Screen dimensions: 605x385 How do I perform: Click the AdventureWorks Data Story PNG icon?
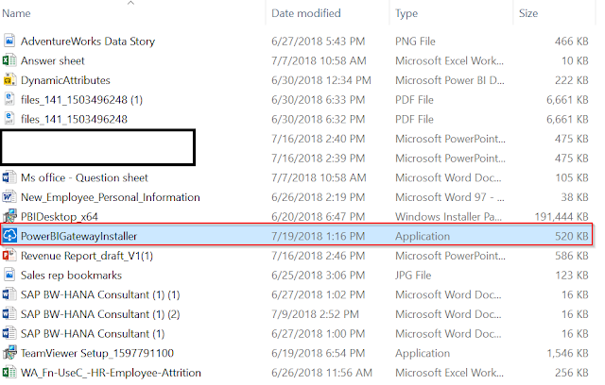click(x=9, y=41)
